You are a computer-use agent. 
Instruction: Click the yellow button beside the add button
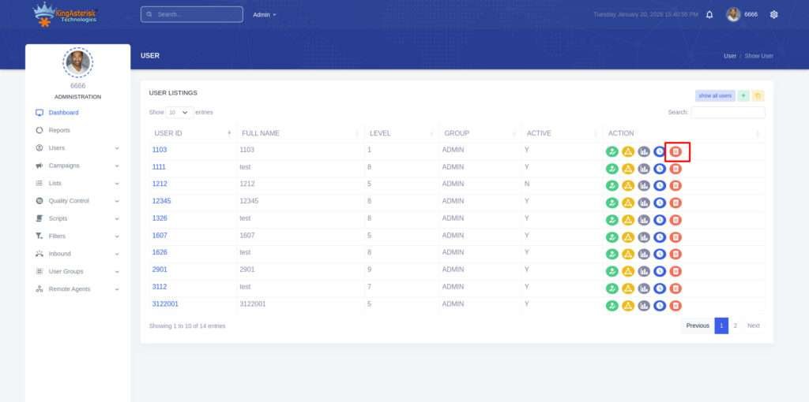tap(758, 95)
